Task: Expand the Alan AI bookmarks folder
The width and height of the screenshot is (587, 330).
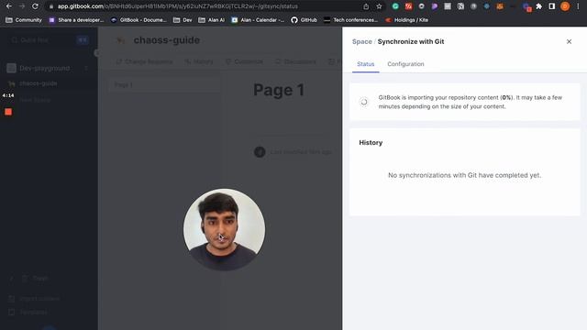Action: (212, 20)
